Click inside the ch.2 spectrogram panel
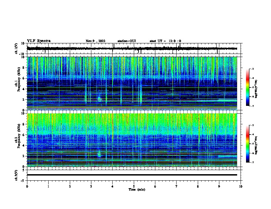 [132, 140]
